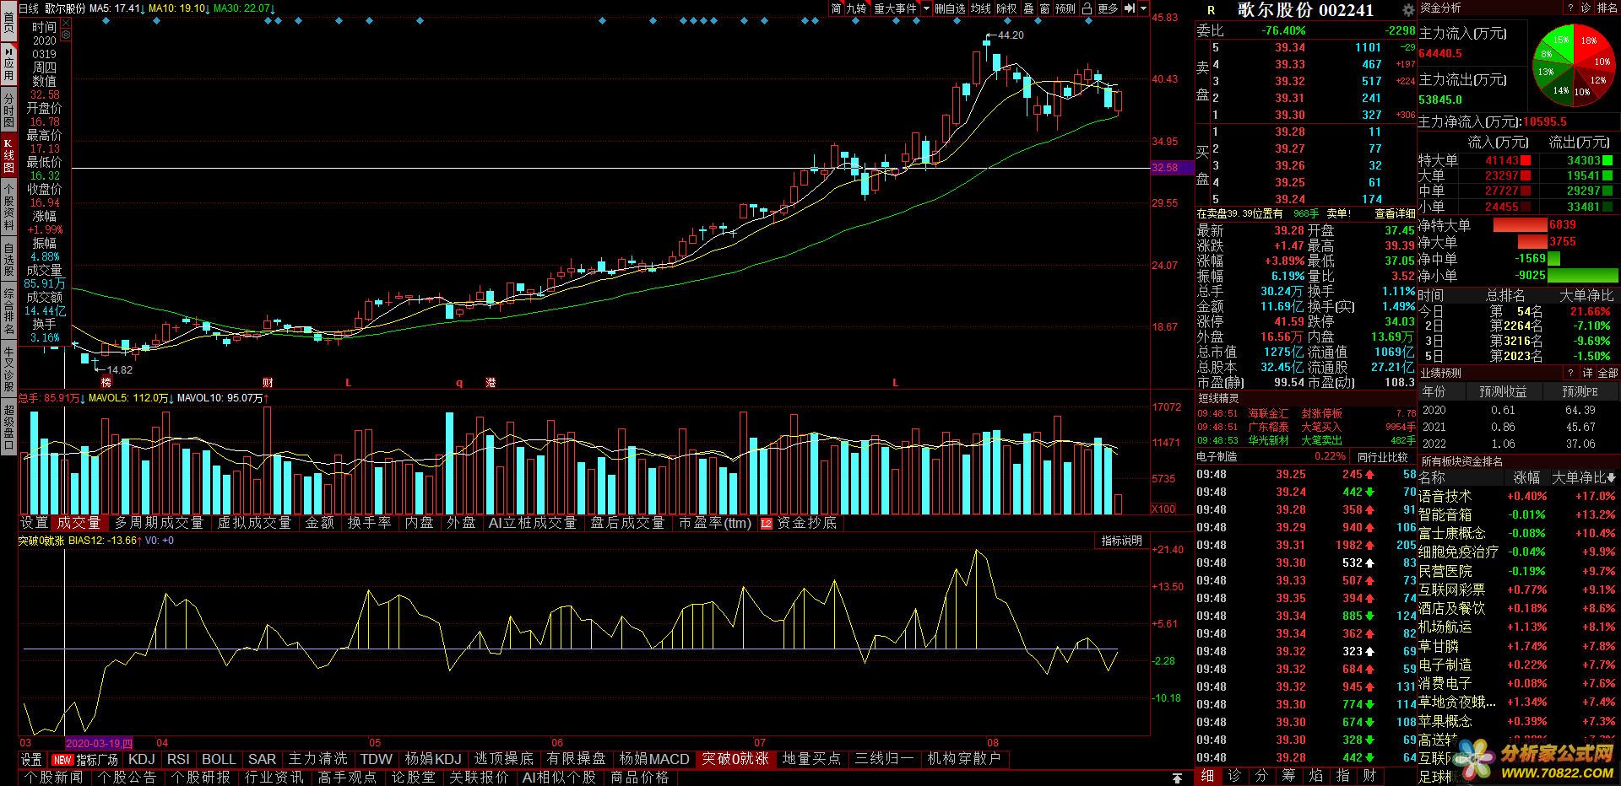Screen dimensions: 1621x786
Task: Select the 虚拟成交量 indicator tab
Action: (x=254, y=523)
